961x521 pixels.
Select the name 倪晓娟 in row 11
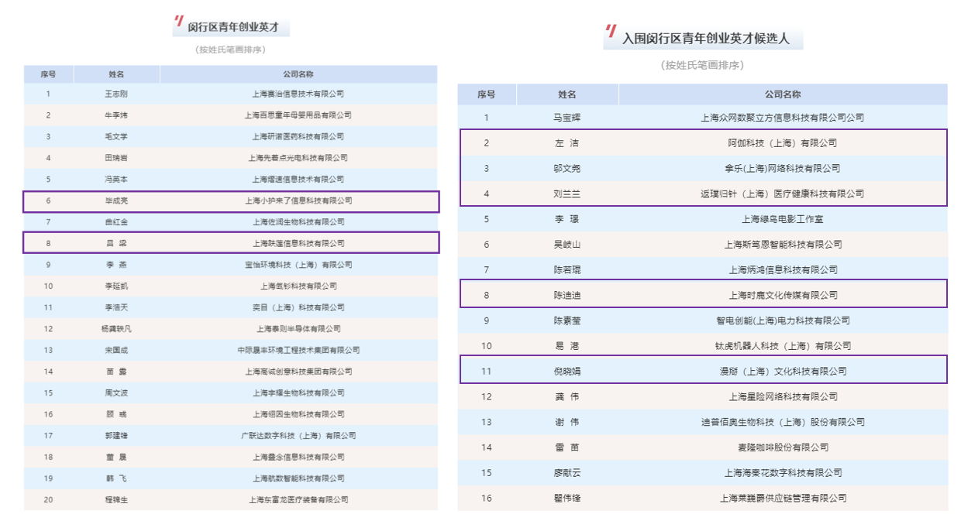coord(567,371)
